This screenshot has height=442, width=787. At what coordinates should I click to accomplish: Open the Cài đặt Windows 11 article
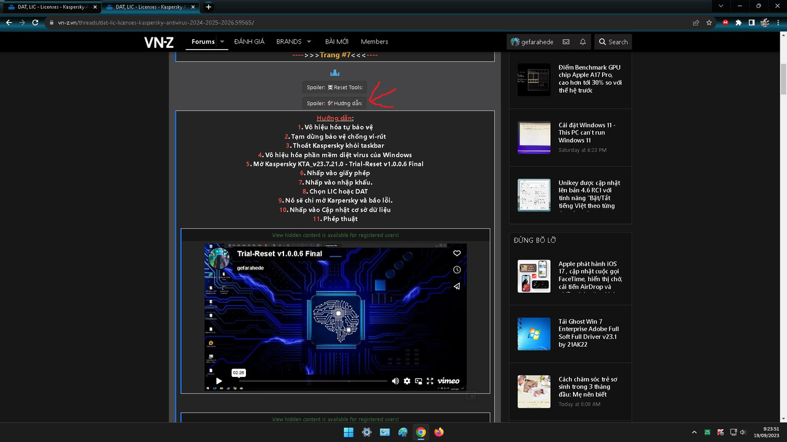(x=587, y=133)
